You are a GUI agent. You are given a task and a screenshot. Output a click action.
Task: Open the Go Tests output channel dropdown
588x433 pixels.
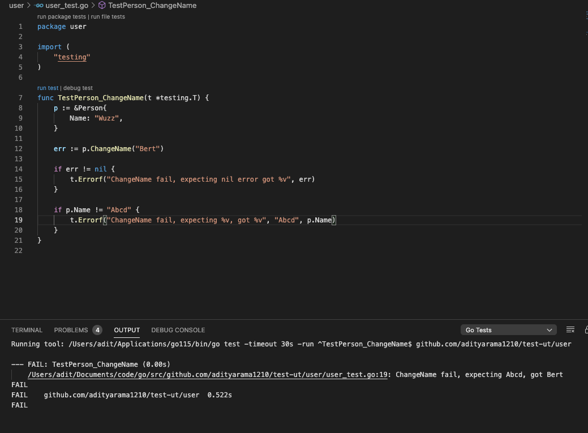(x=508, y=330)
